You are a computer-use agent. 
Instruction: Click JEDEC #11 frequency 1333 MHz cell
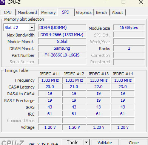pyautogui.click(x=50, y=80)
